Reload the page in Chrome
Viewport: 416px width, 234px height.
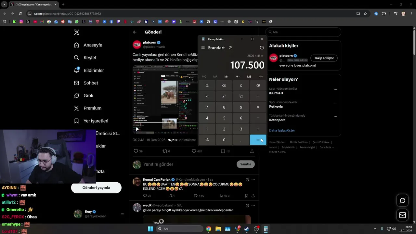(x=20, y=14)
